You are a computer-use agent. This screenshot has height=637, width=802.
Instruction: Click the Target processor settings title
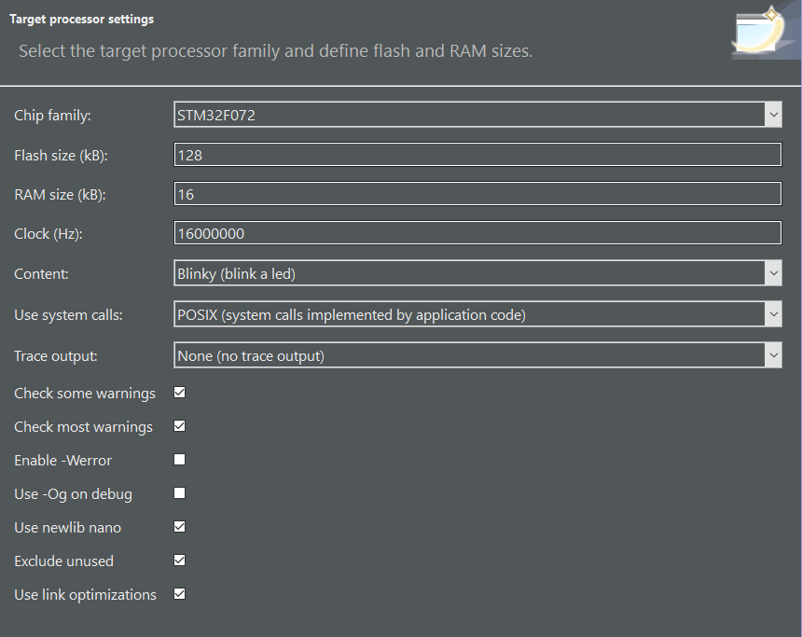tap(82, 20)
